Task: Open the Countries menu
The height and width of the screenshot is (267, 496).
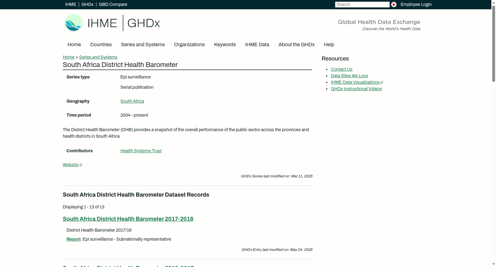Action: 101,45
